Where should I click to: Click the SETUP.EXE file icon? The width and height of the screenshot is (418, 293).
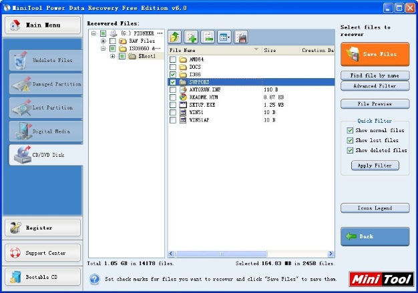(x=183, y=105)
